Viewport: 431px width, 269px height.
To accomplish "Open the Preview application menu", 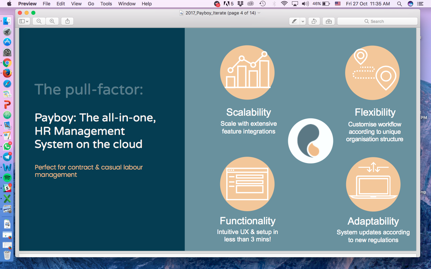I will tap(27, 4).
